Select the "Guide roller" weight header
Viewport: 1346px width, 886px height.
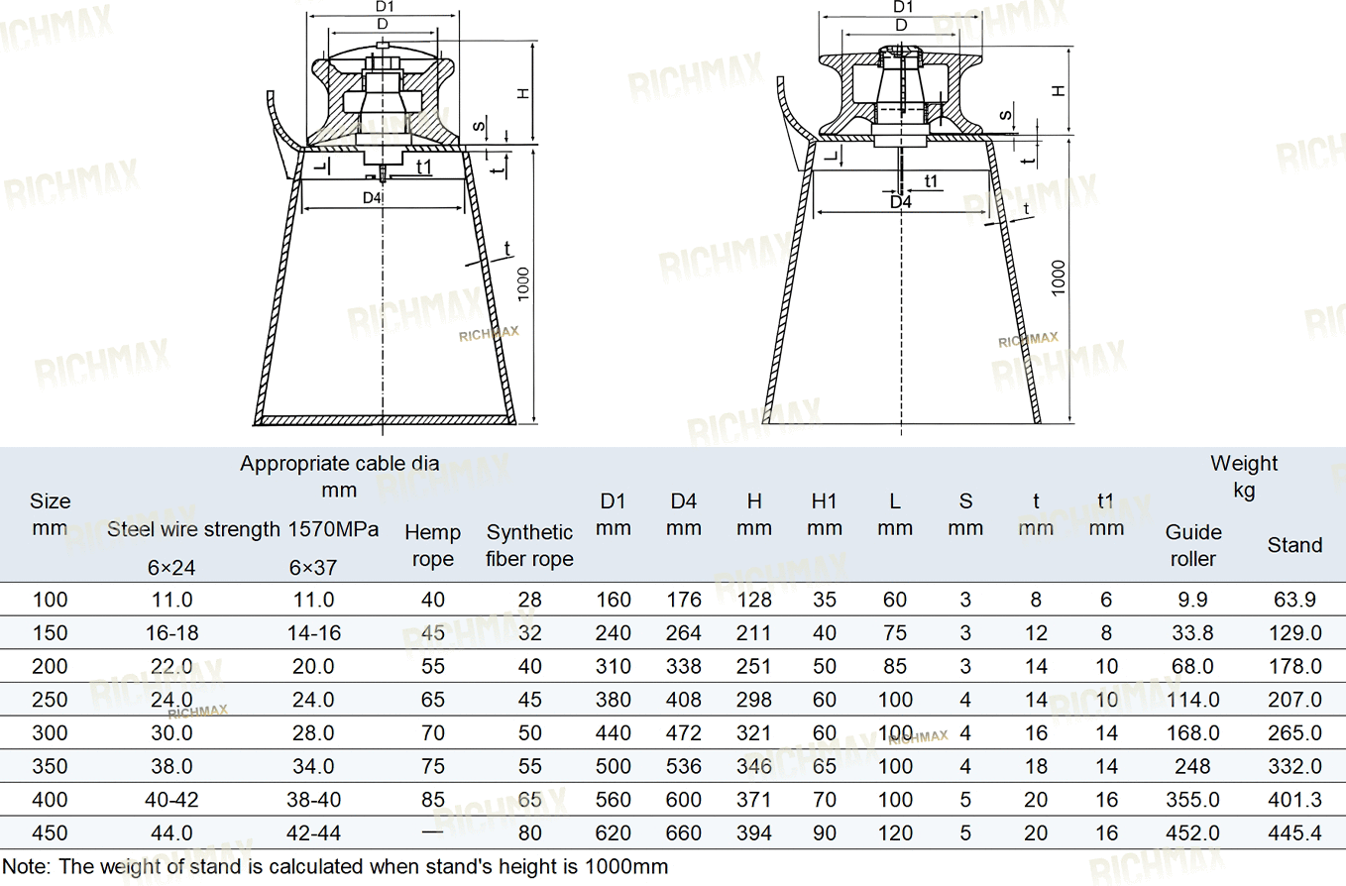click(1193, 546)
